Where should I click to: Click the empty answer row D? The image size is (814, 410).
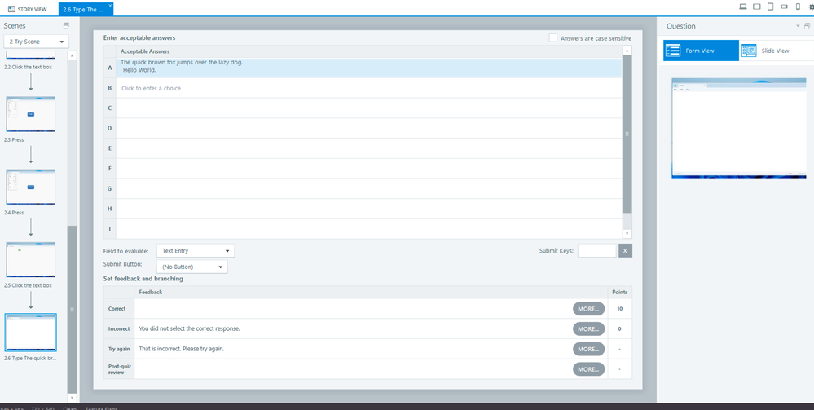(368, 128)
